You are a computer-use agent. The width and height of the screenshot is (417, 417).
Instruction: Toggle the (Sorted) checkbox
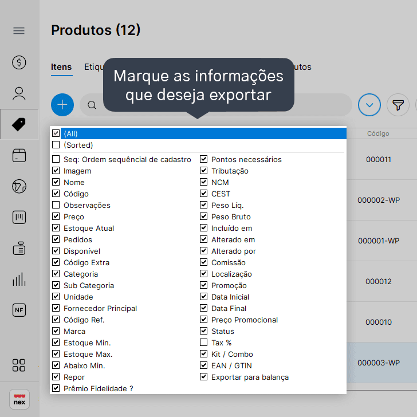pos(56,145)
